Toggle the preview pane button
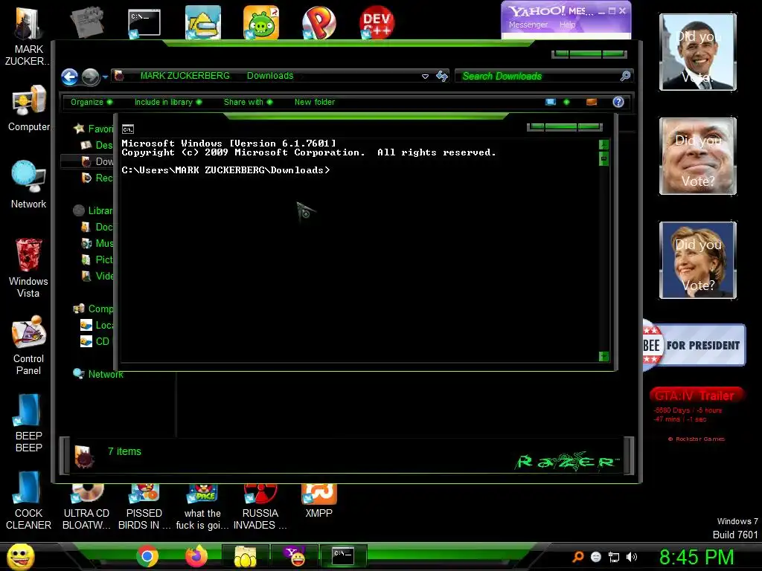The height and width of the screenshot is (571, 762). click(x=592, y=102)
